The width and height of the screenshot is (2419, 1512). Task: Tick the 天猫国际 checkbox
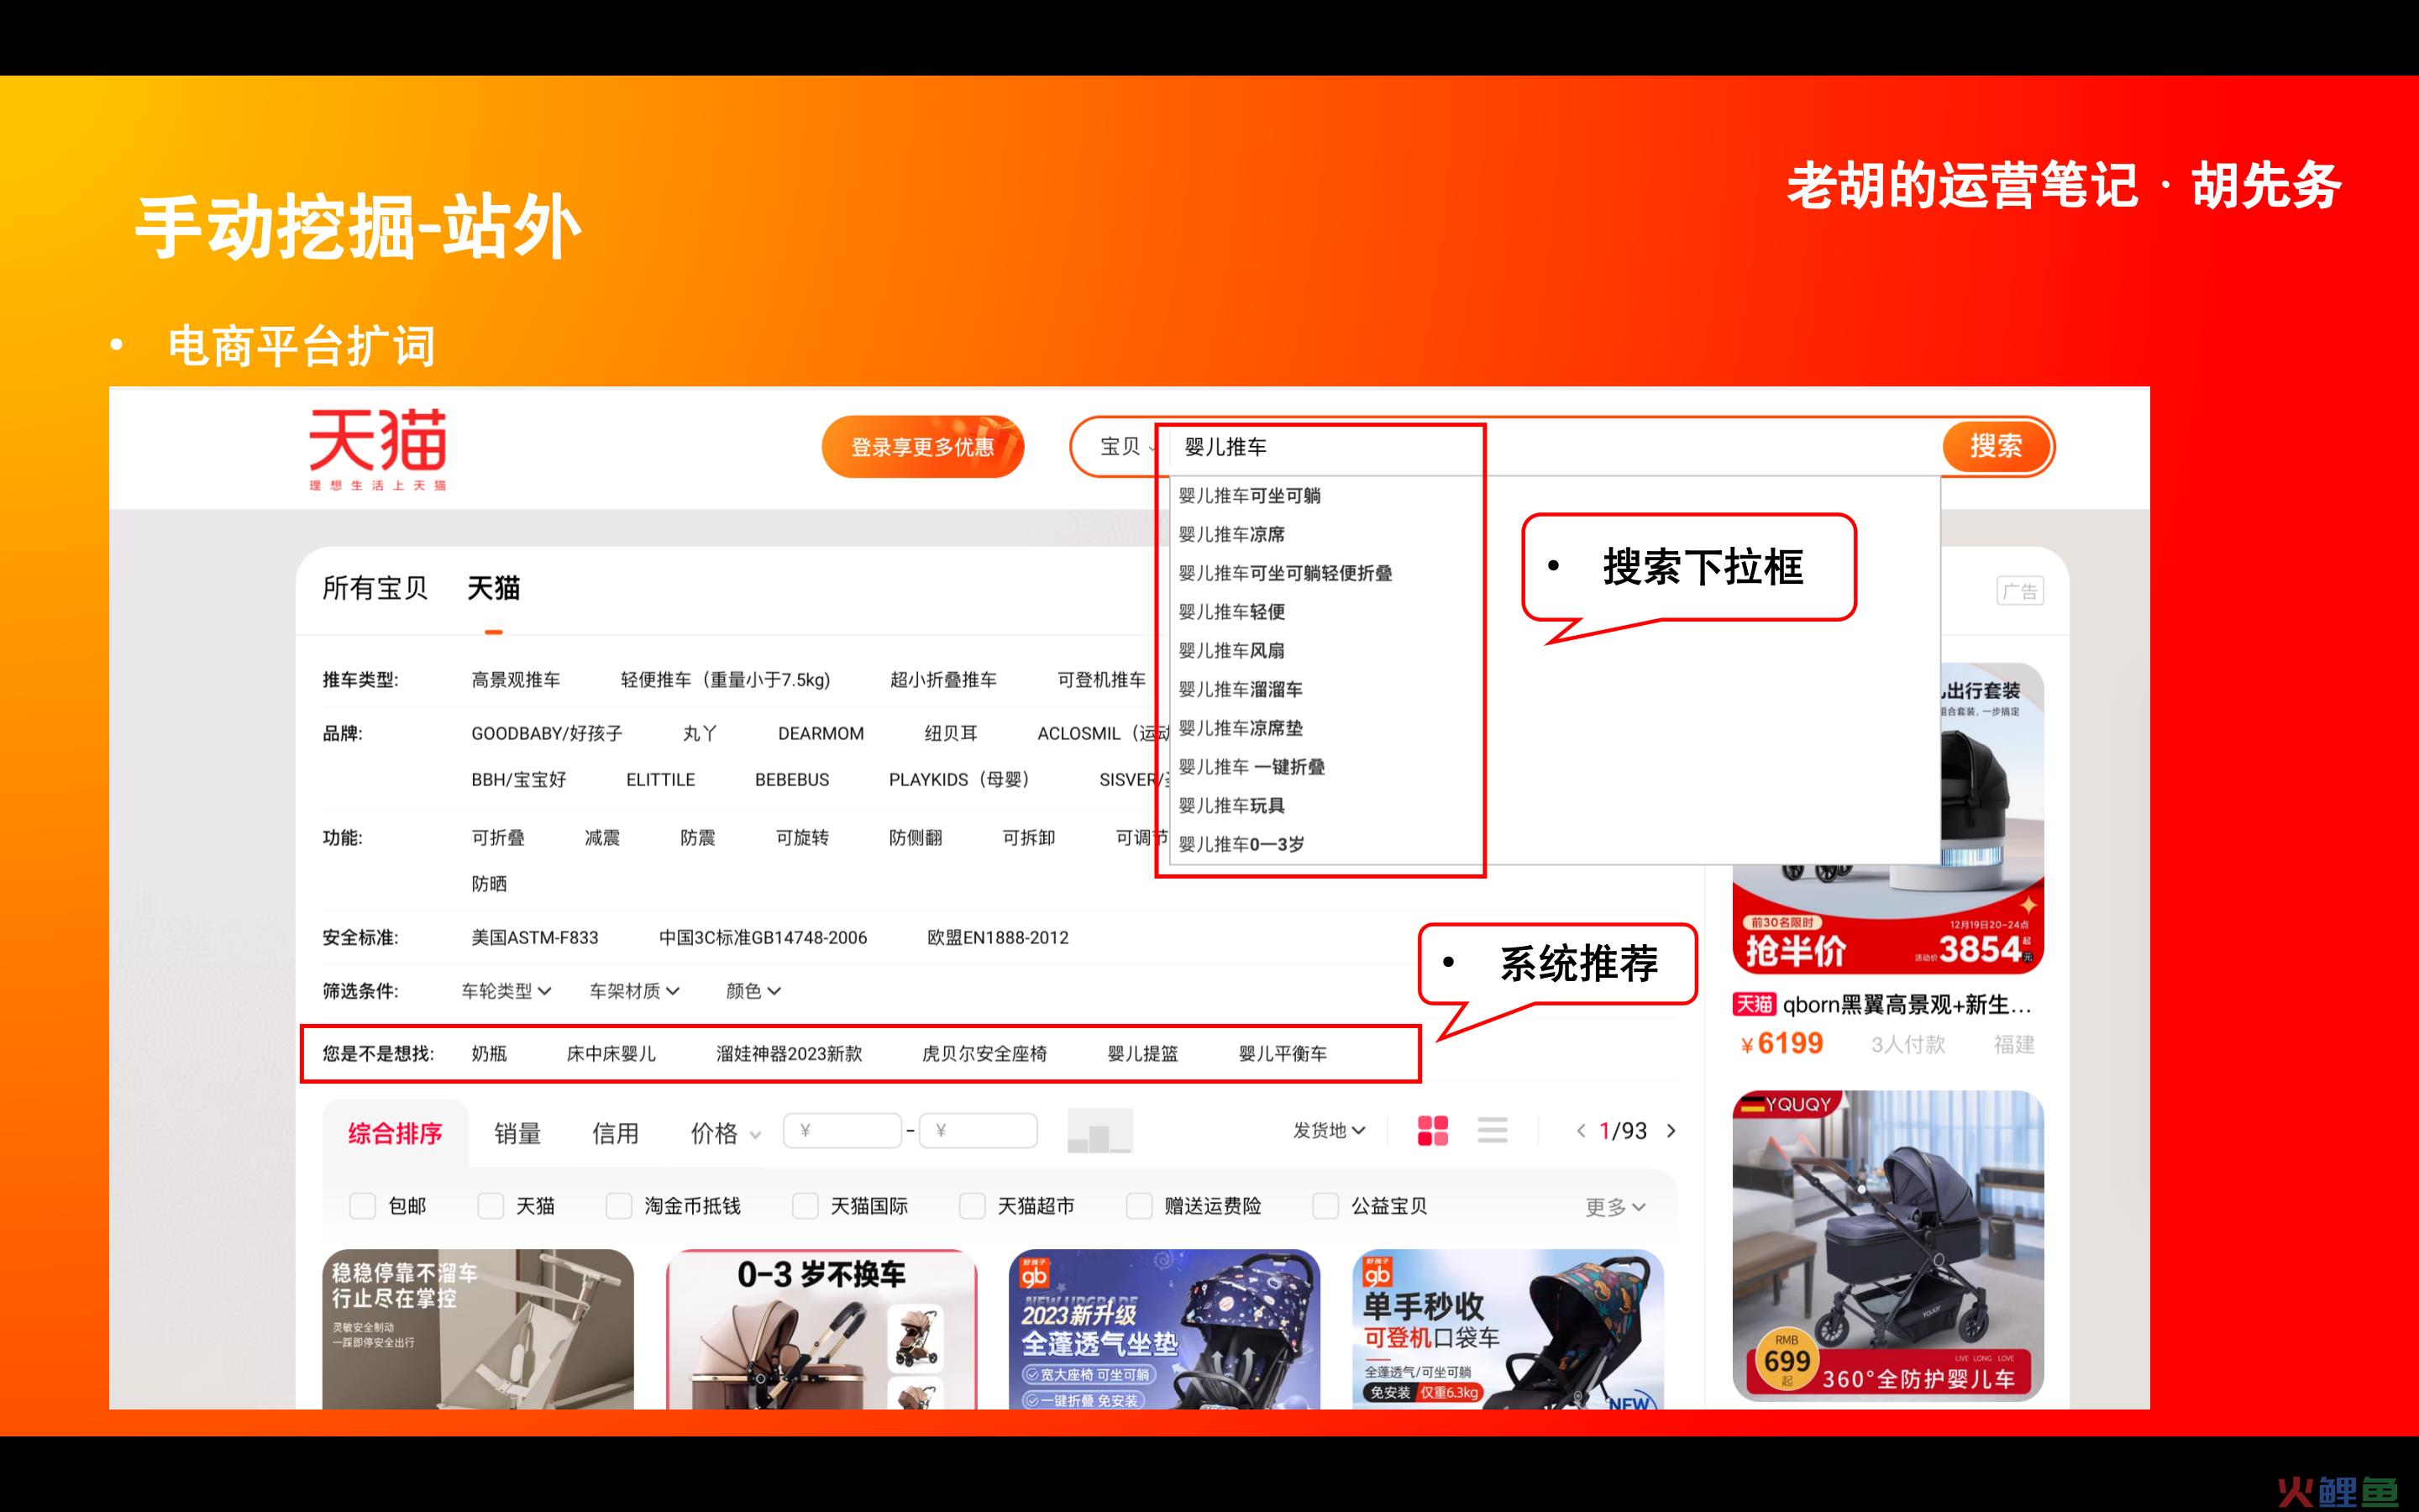pos(805,1206)
